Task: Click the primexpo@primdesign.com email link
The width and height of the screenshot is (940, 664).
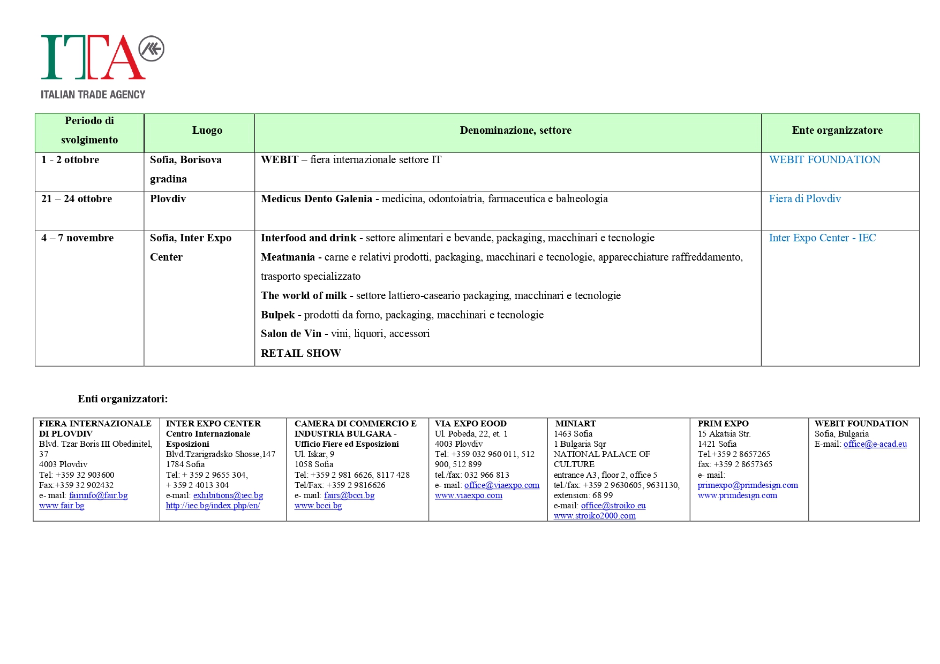Action: (748, 485)
